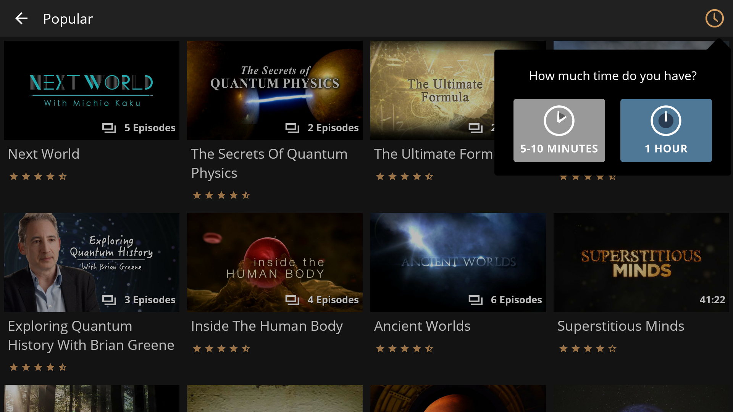Select The Secrets Of Quantum Physics title
Screen dimensions: 733x412
coord(269,164)
